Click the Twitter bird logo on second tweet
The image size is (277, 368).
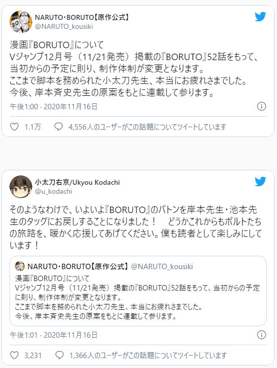(260, 181)
